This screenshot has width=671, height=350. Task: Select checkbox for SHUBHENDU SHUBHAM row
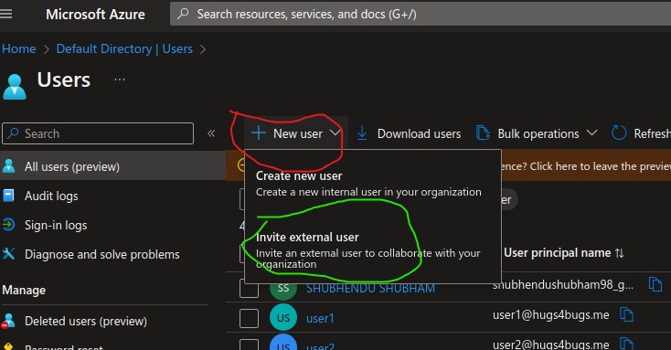(x=249, y=289)
